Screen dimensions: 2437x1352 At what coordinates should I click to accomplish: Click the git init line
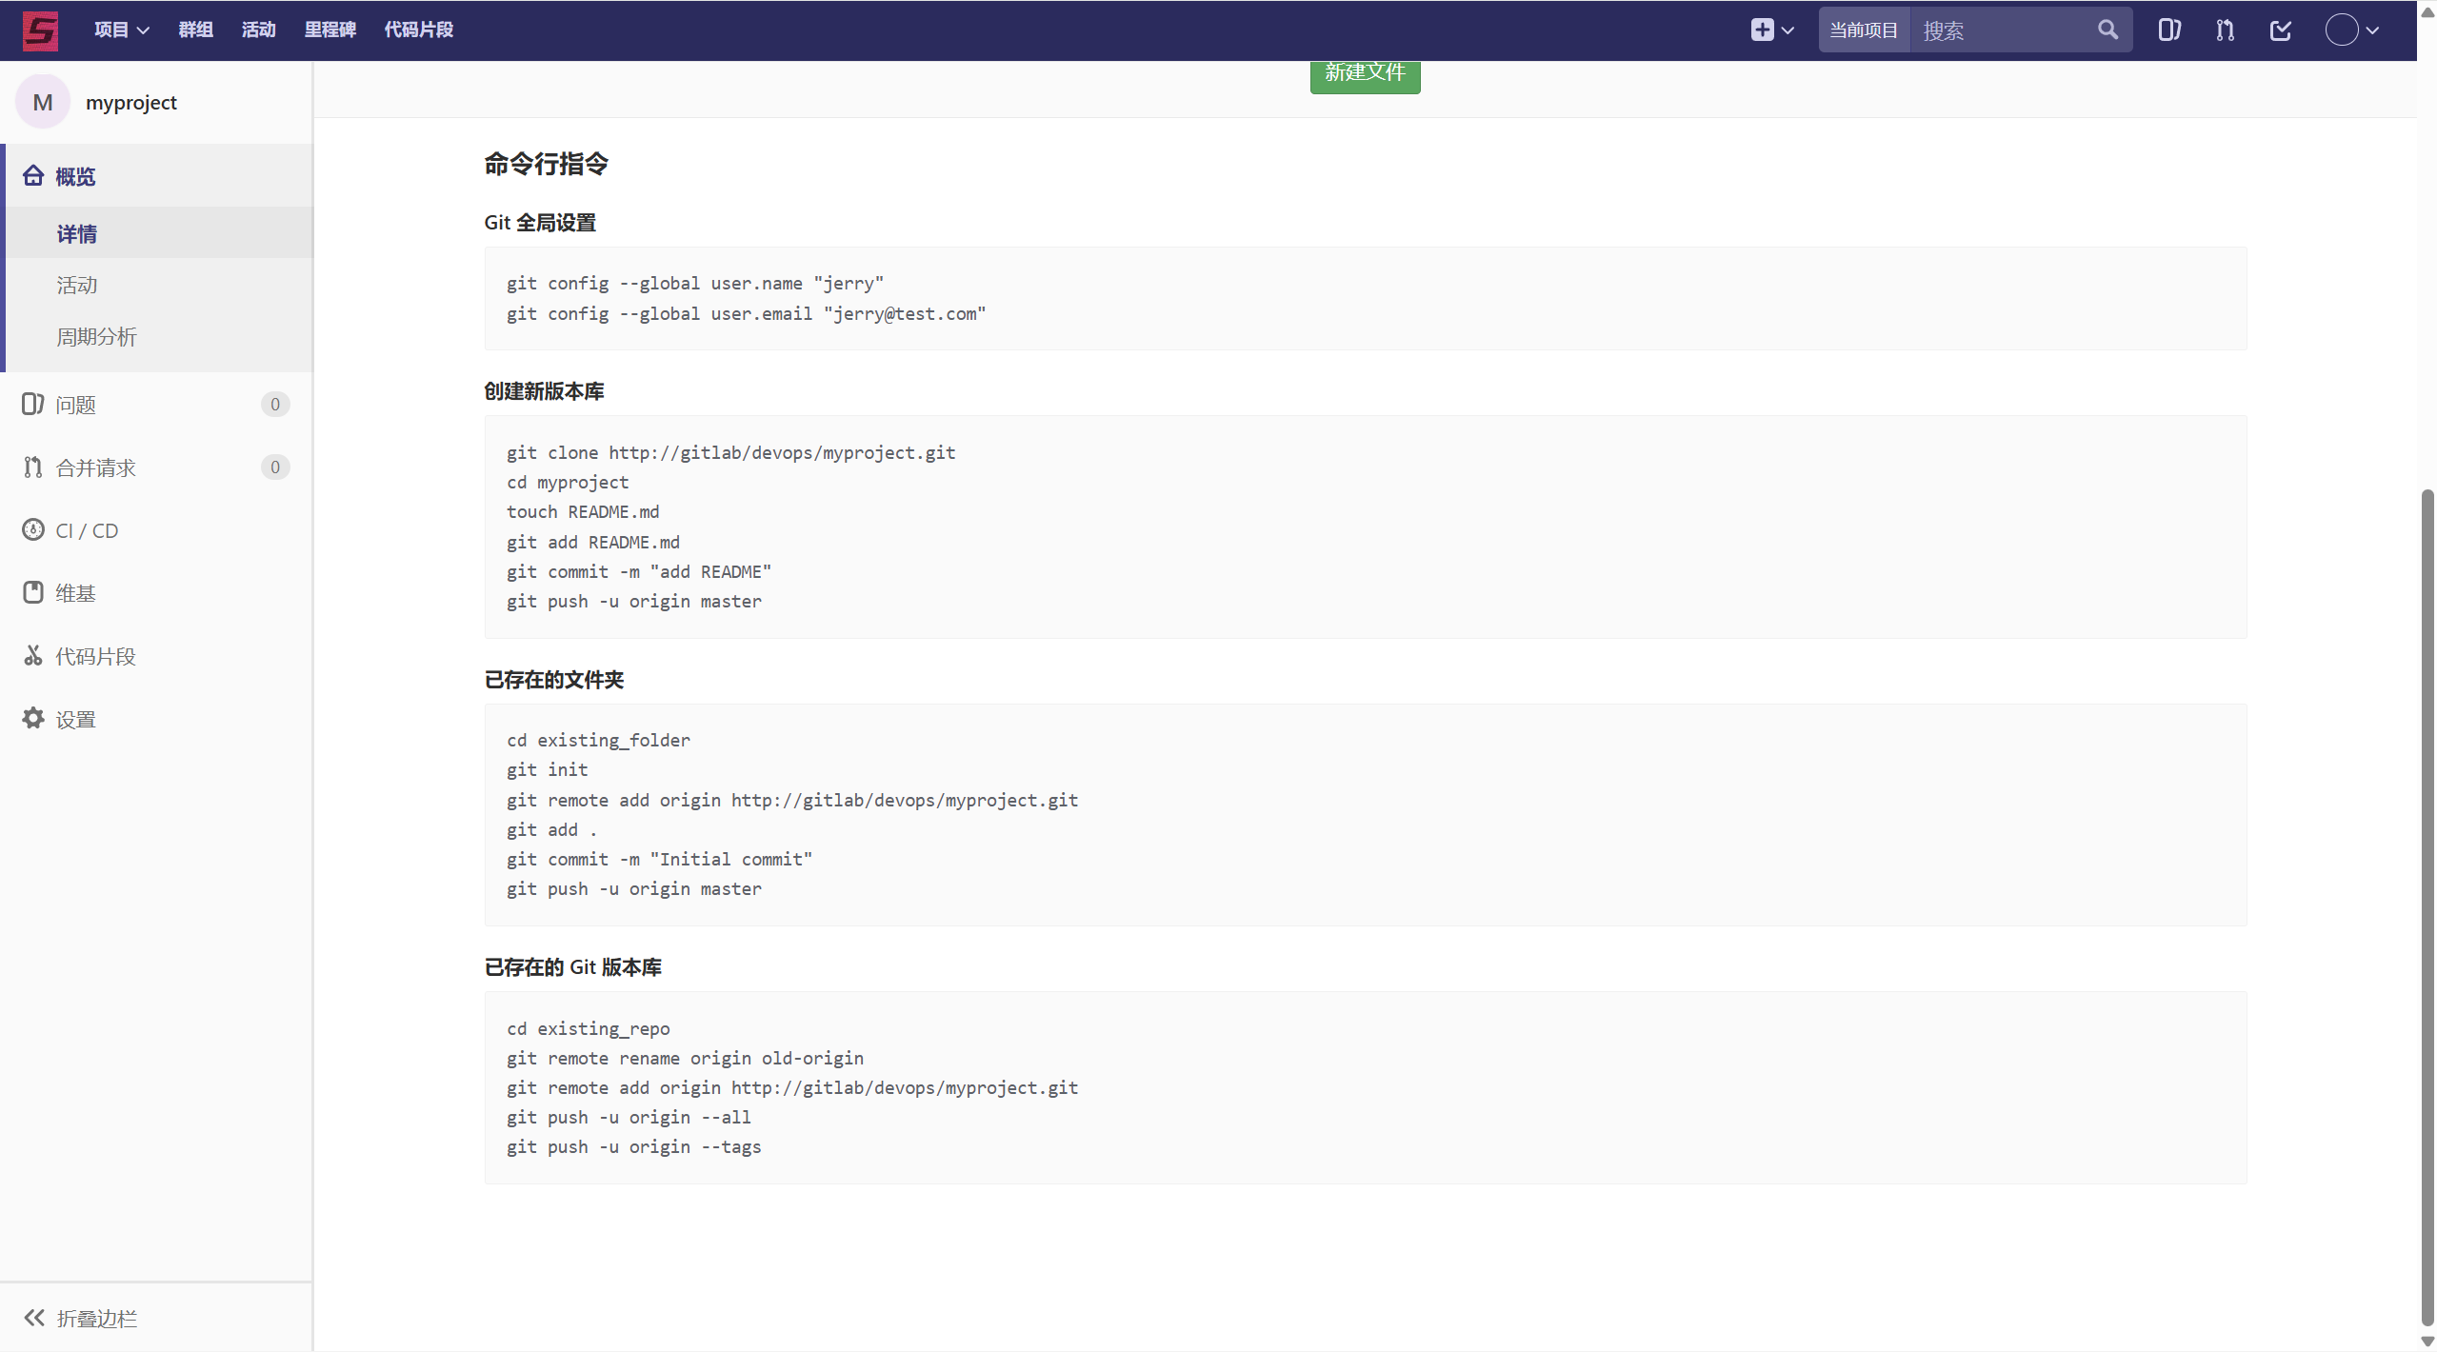point(548,769)
